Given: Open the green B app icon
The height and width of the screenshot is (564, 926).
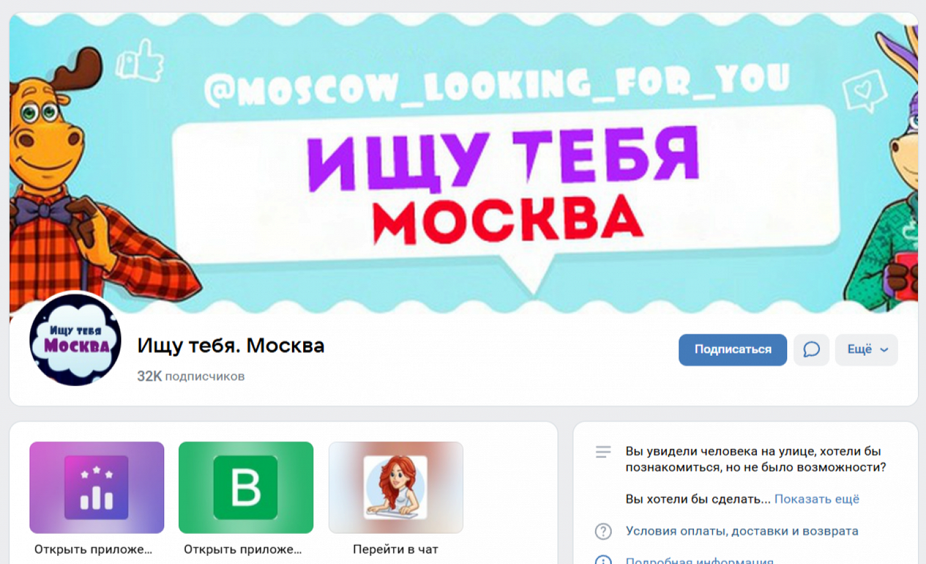Looking at the screenshot, I should point(246,487).
